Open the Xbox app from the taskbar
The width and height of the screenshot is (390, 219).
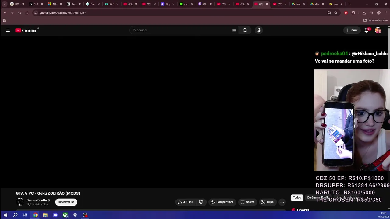(x=65, y=215)
